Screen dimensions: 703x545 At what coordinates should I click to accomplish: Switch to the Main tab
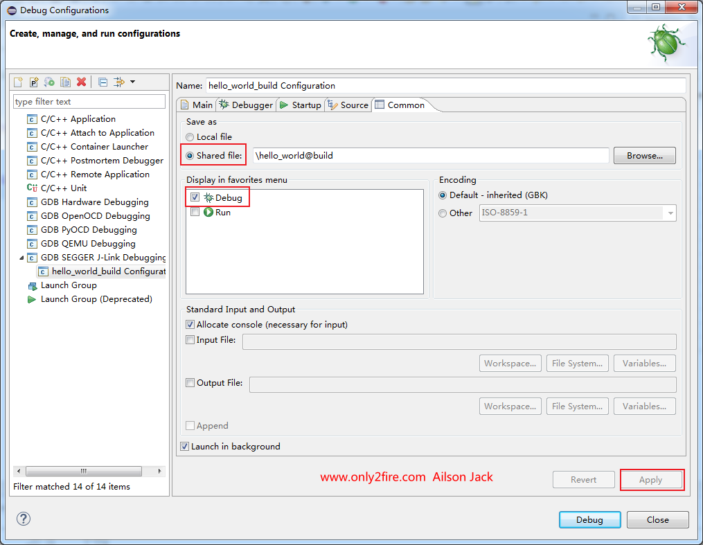pyautogui.click(x=197, y=105)
